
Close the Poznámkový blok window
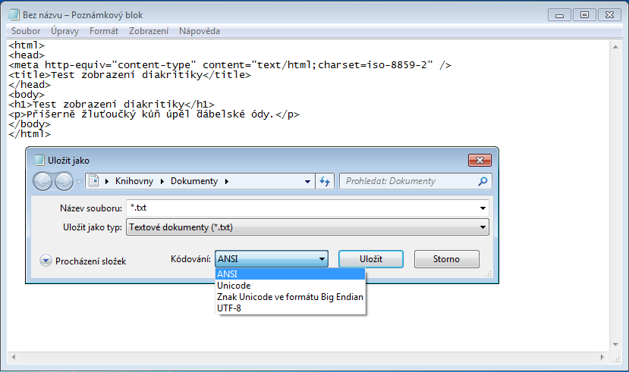(x=609, y=15)
